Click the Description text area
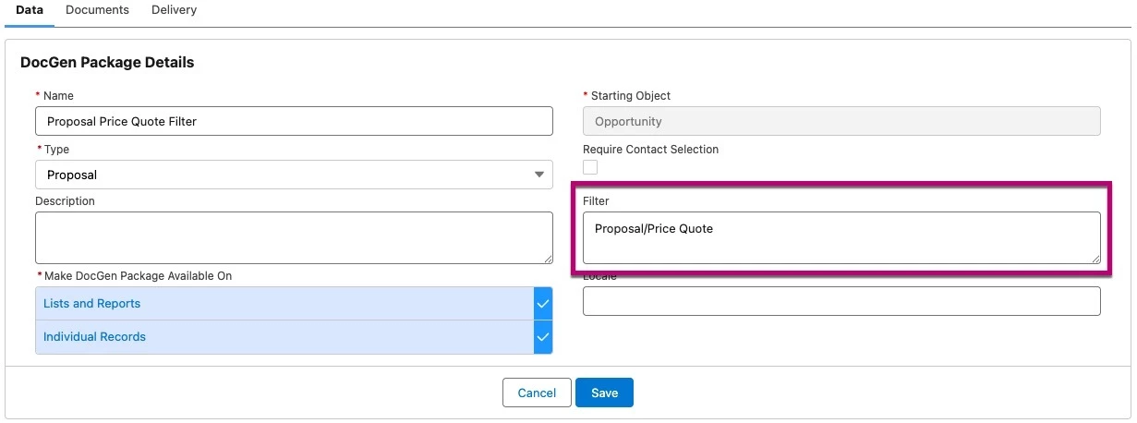Viewport: 1137px width, 423px height. 294,237
